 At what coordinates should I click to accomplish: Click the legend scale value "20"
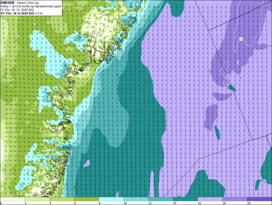pyautogui.click(x=249, y=203)
